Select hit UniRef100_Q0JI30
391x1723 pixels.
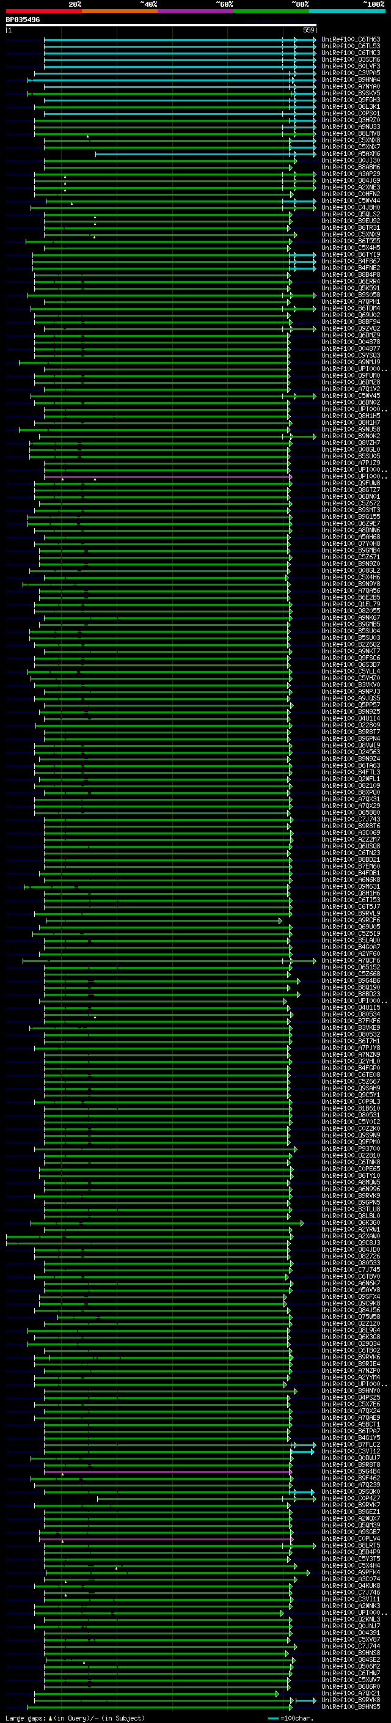point(351,161)
